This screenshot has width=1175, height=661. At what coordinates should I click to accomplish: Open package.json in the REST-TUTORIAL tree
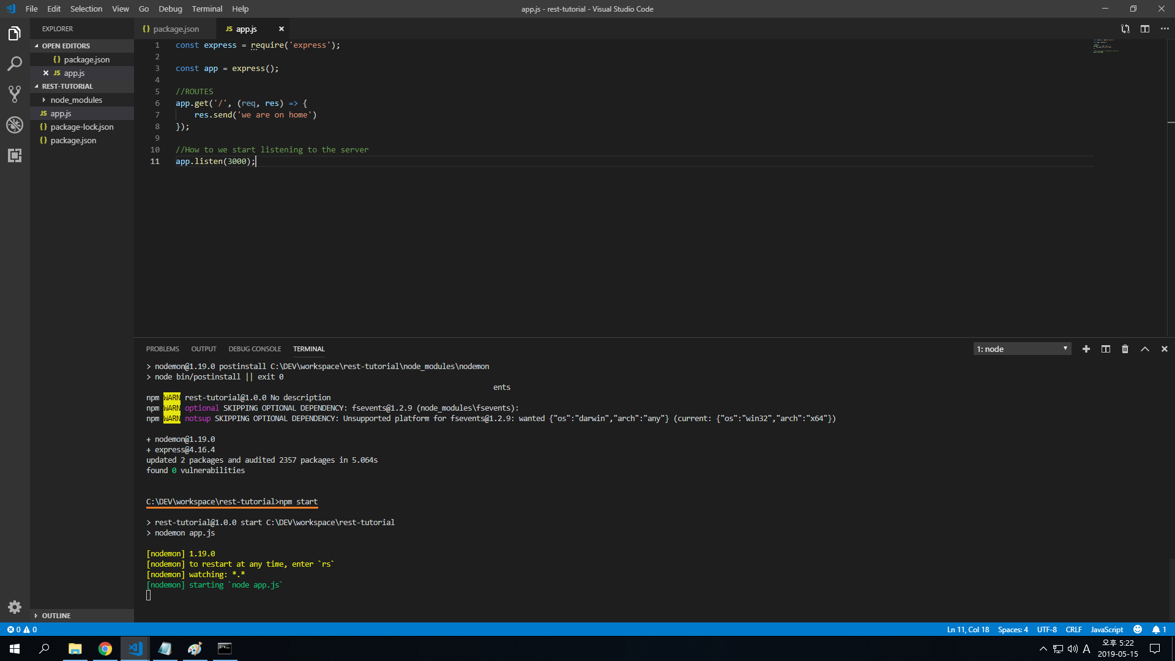pyautogui.click(x=82, y=140)
